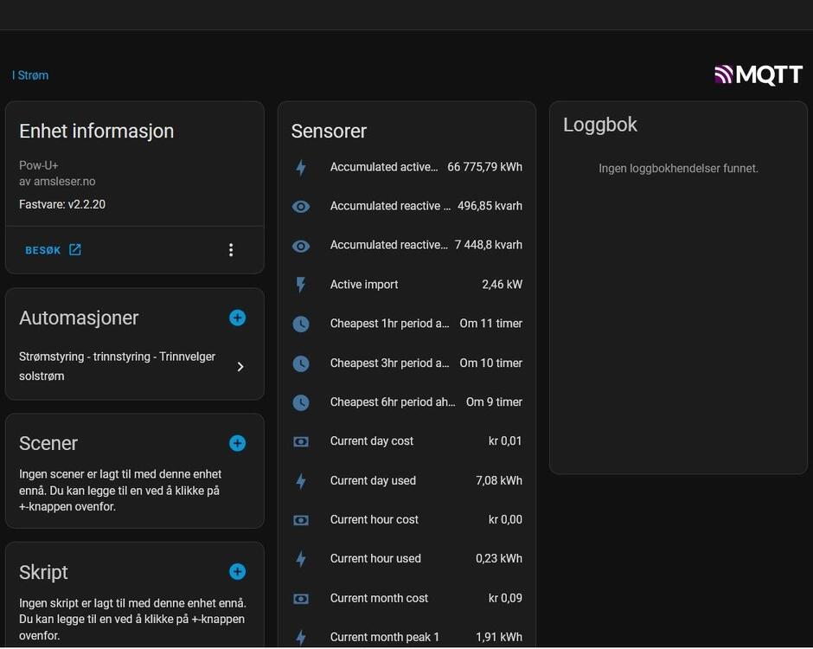813x649 pixels.
Task: Click the BESØK visit button
Action: coord(53,250)
